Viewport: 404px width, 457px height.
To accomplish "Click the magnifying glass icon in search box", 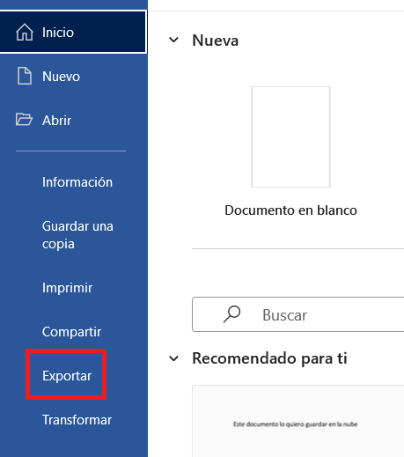I will pos(231,314).
